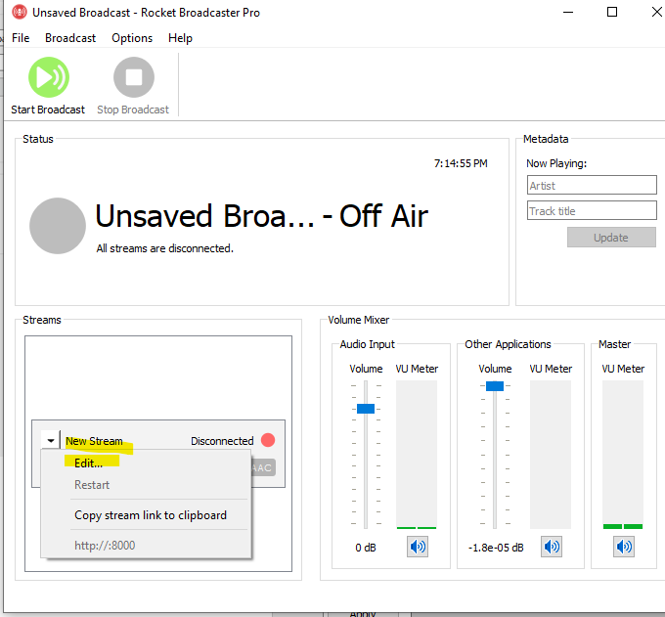The height and width of the screenshot is (617, 665).
Task: Open the Options menu
Action: (132, 38)
